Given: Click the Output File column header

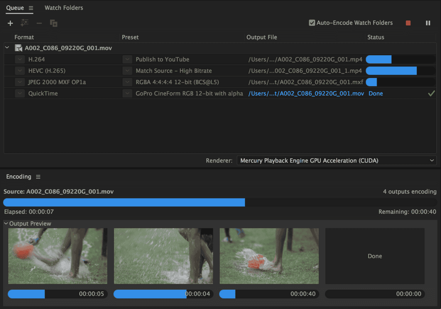Looking at the screenshot, I should (262, 37).
